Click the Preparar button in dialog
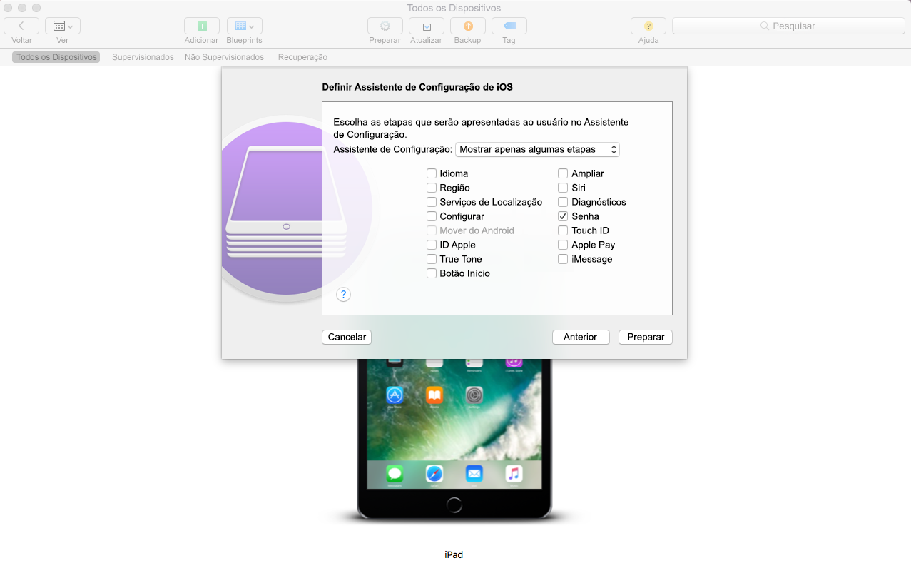The width and height of the screenshot is (911, 588). pyautogui.click(x=646, y=337)
